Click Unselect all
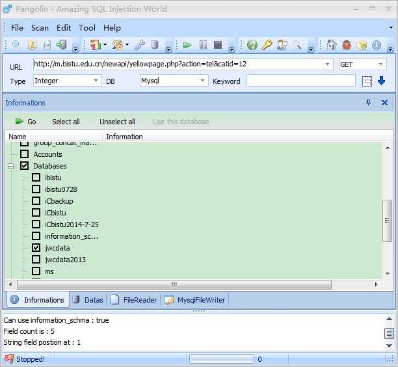The height and width of the screenshot is (367, 398). [x=117, y=122]
